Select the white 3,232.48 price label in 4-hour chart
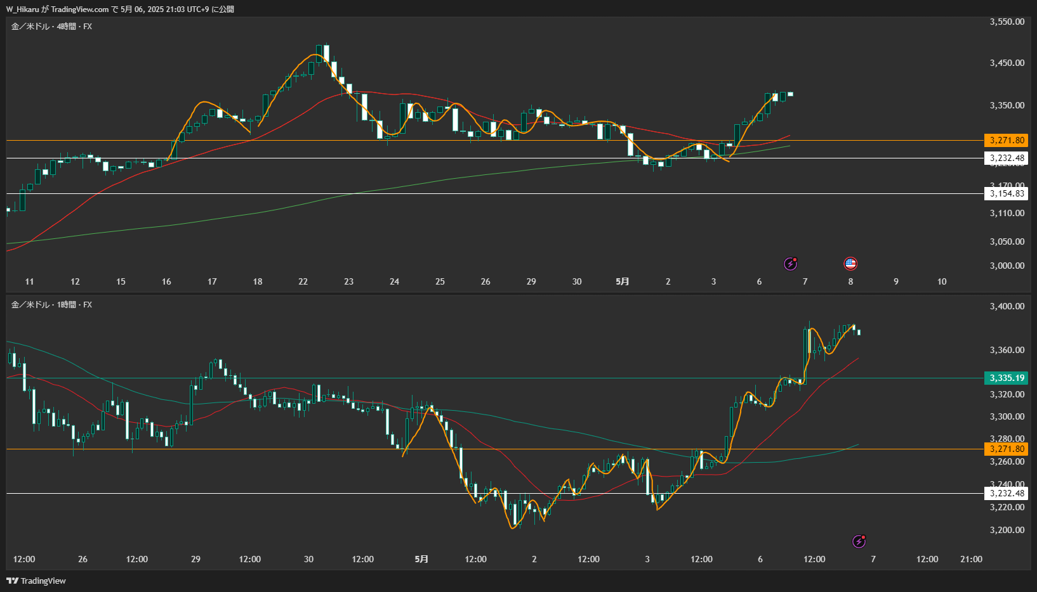This screenshot has height=592, width=1037. [x=1006, y=158]
